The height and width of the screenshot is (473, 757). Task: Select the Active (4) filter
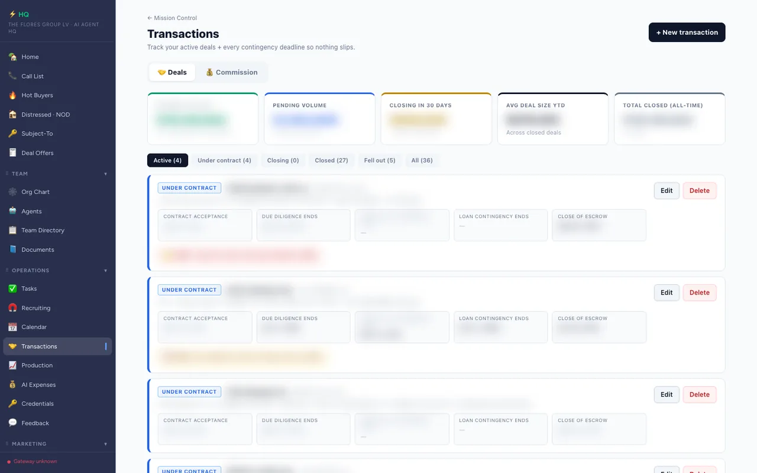pos(167,160)
